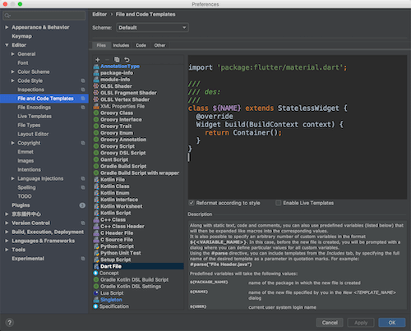The height and width of the screenshot is (331, 411).
Task: Expand Languages & Frameworks section
Action: coord(7,241)
